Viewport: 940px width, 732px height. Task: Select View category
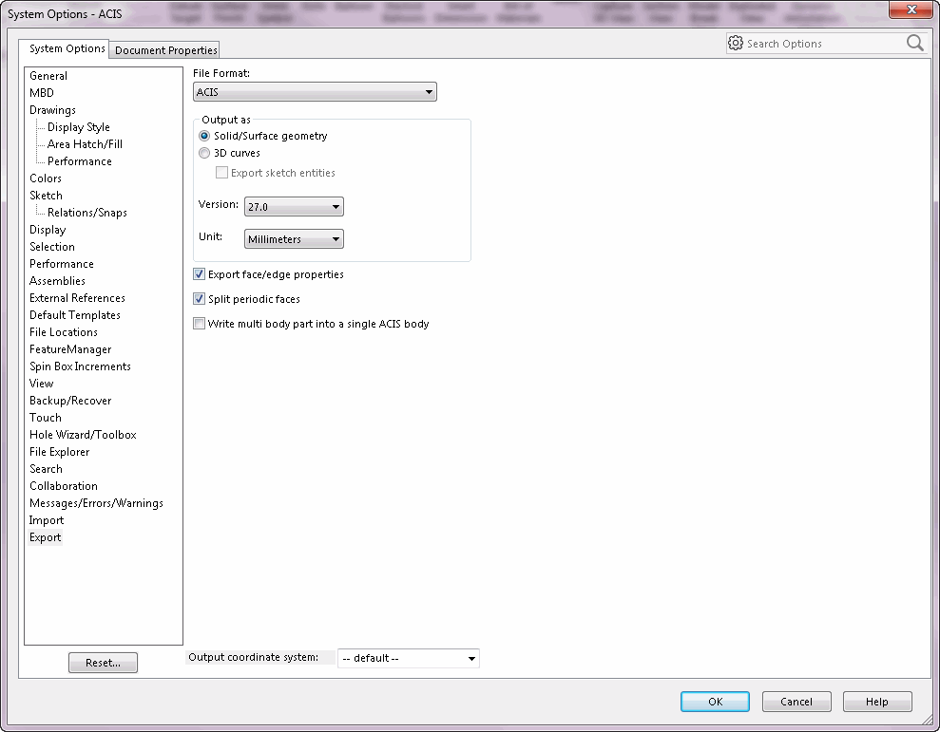[42, 384]
